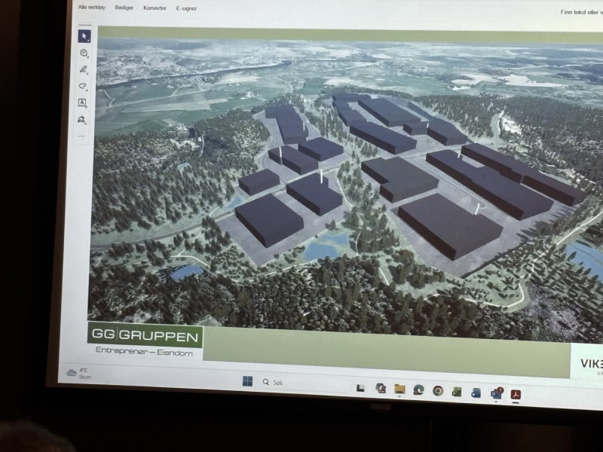
Task: Select the arrow selection tool
Action: pos(84,35)
